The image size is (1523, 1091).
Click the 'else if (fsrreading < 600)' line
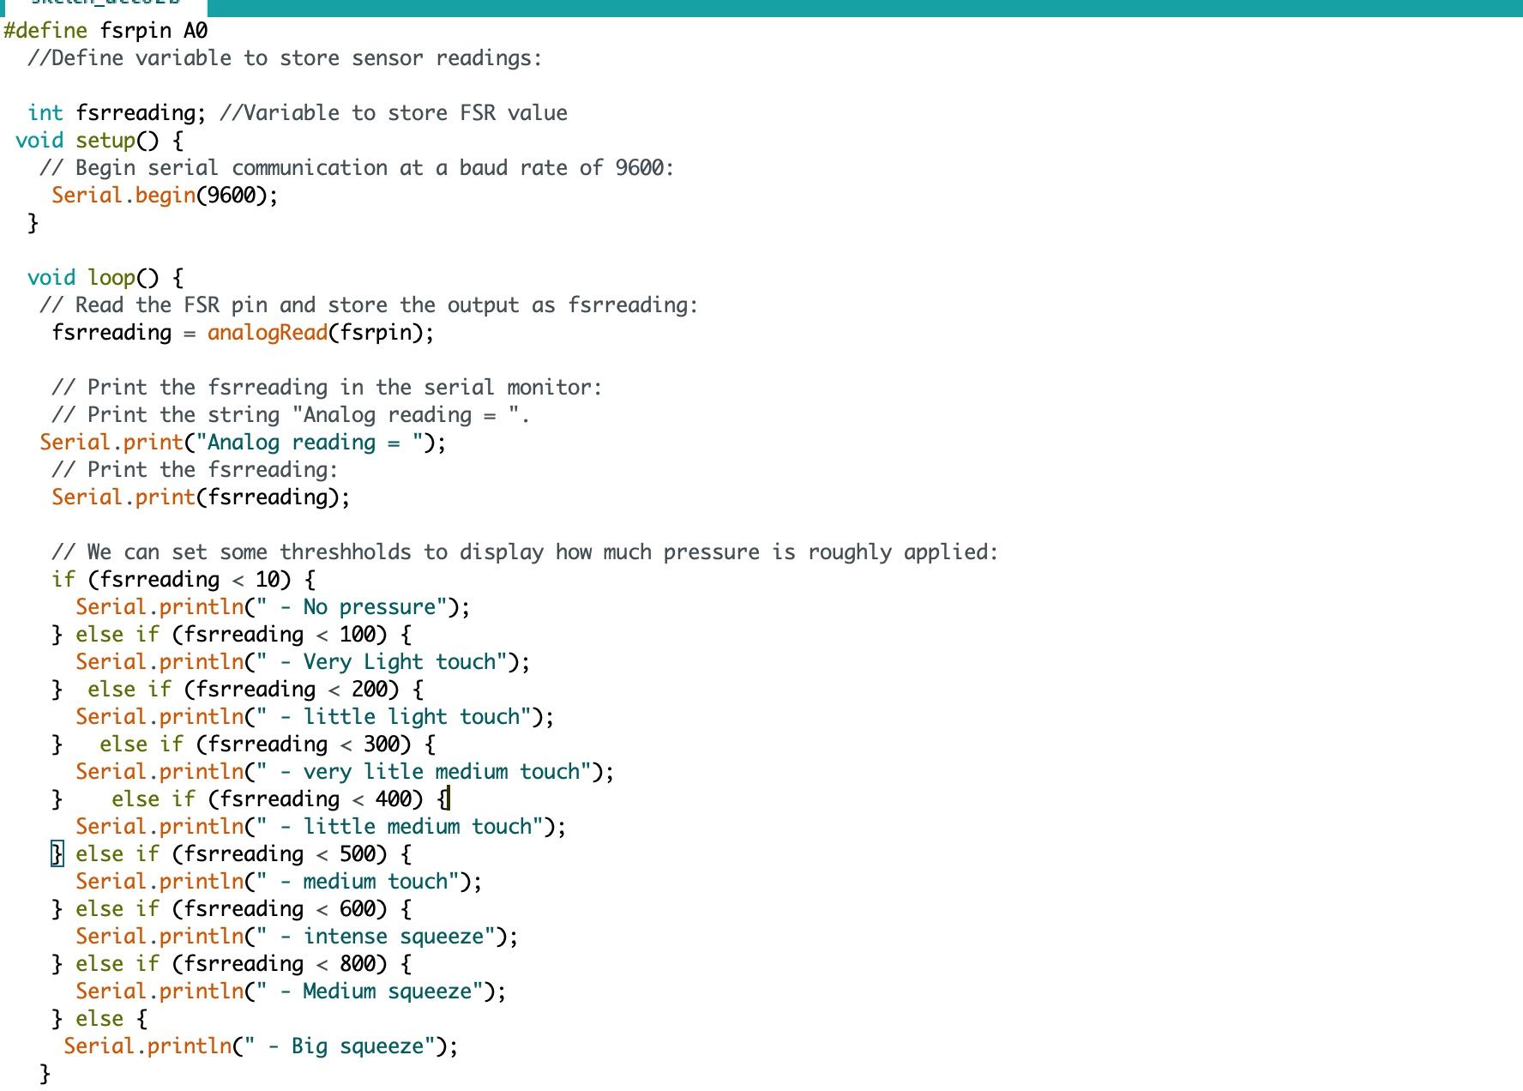(232, 909)
